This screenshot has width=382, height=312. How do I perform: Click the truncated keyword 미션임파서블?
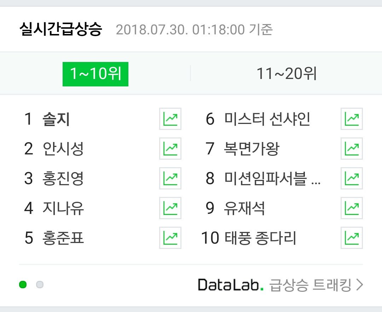(x=272, y=179)
